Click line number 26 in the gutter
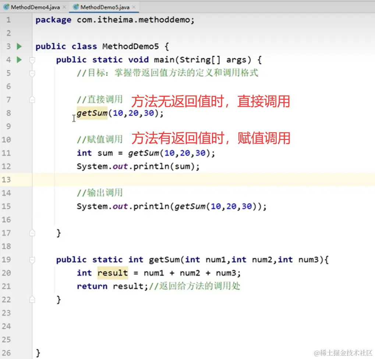Image resolution: width=375 pixels, height=359 pixels. 7,353
